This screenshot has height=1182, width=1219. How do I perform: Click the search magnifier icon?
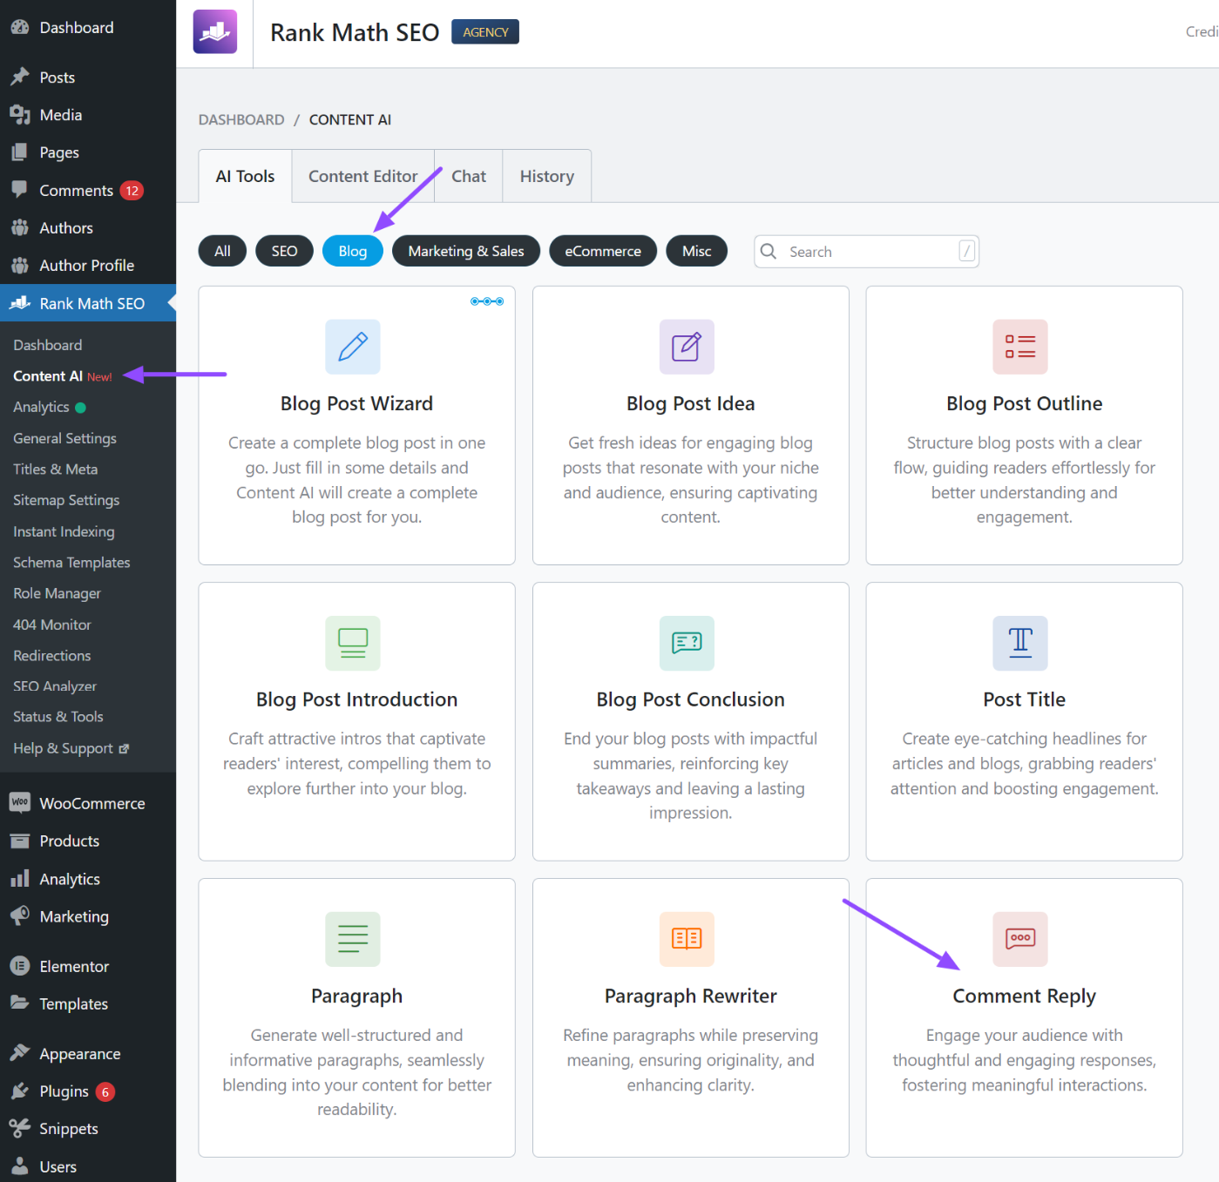tap(769, 251)
